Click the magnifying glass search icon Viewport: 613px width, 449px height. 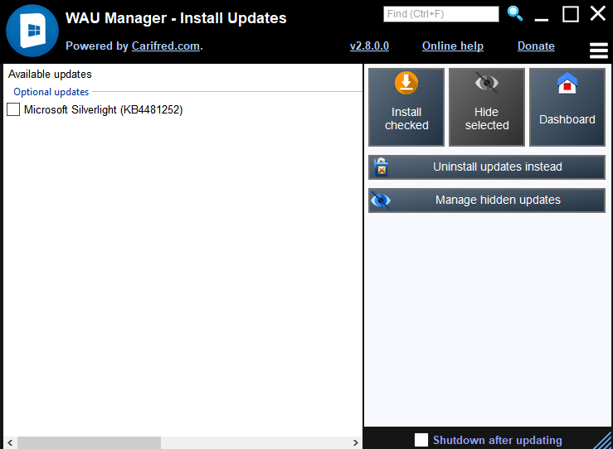point(515,13)
